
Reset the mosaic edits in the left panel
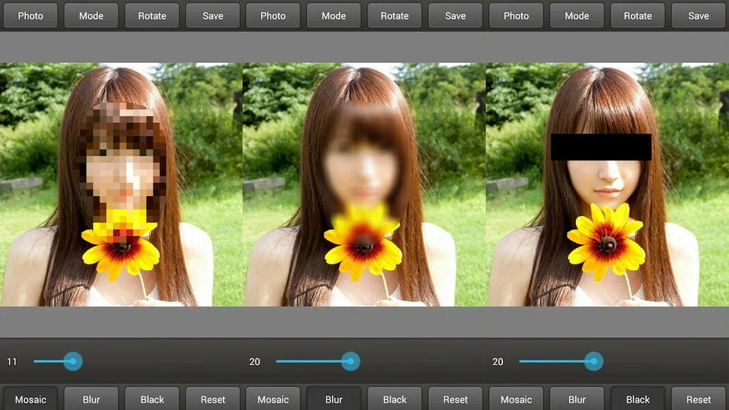point(213,399)
